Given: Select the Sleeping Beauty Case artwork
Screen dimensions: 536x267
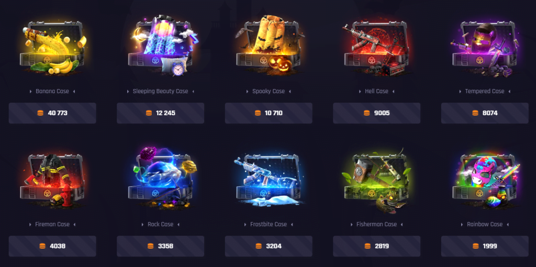Looking at the screenshot, I should coord(160,46).
